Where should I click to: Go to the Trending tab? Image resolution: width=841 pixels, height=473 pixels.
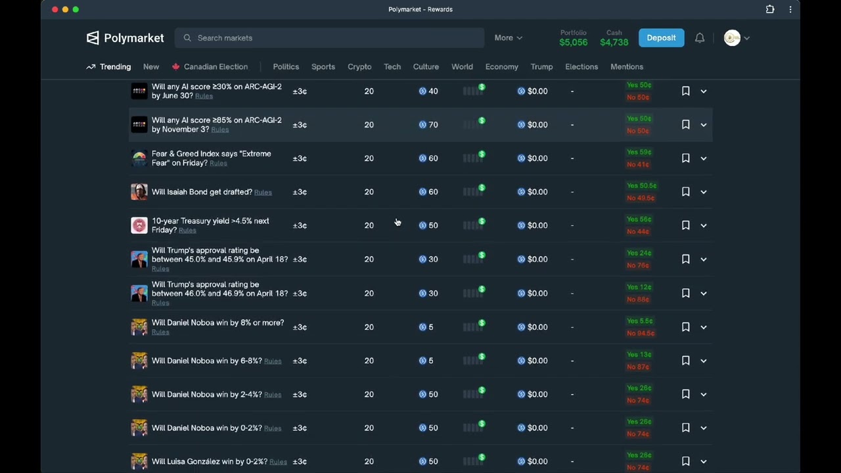pos(108,67)
